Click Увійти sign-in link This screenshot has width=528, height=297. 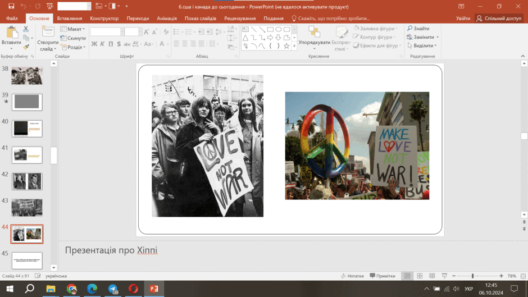463,18
